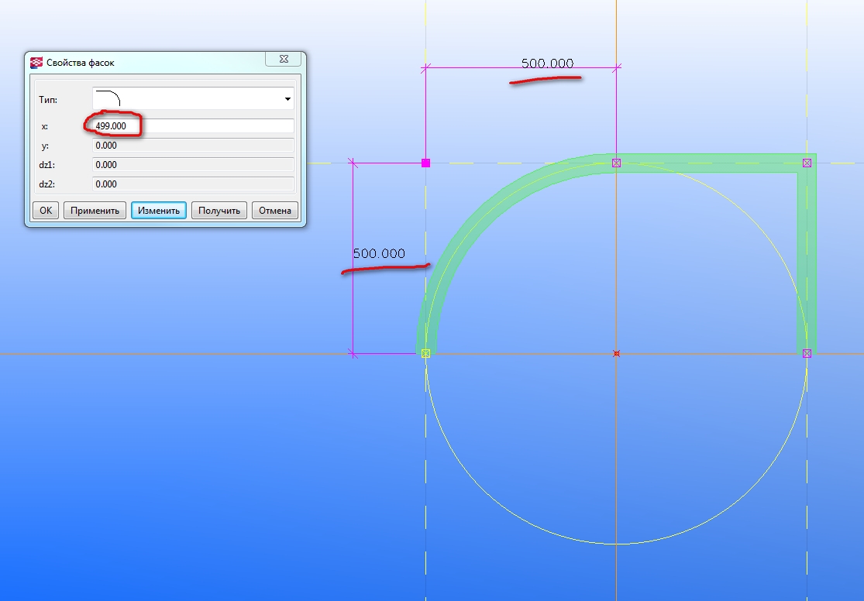Click the red center point of circle
864x601 pixels.
tap(617, 354)
